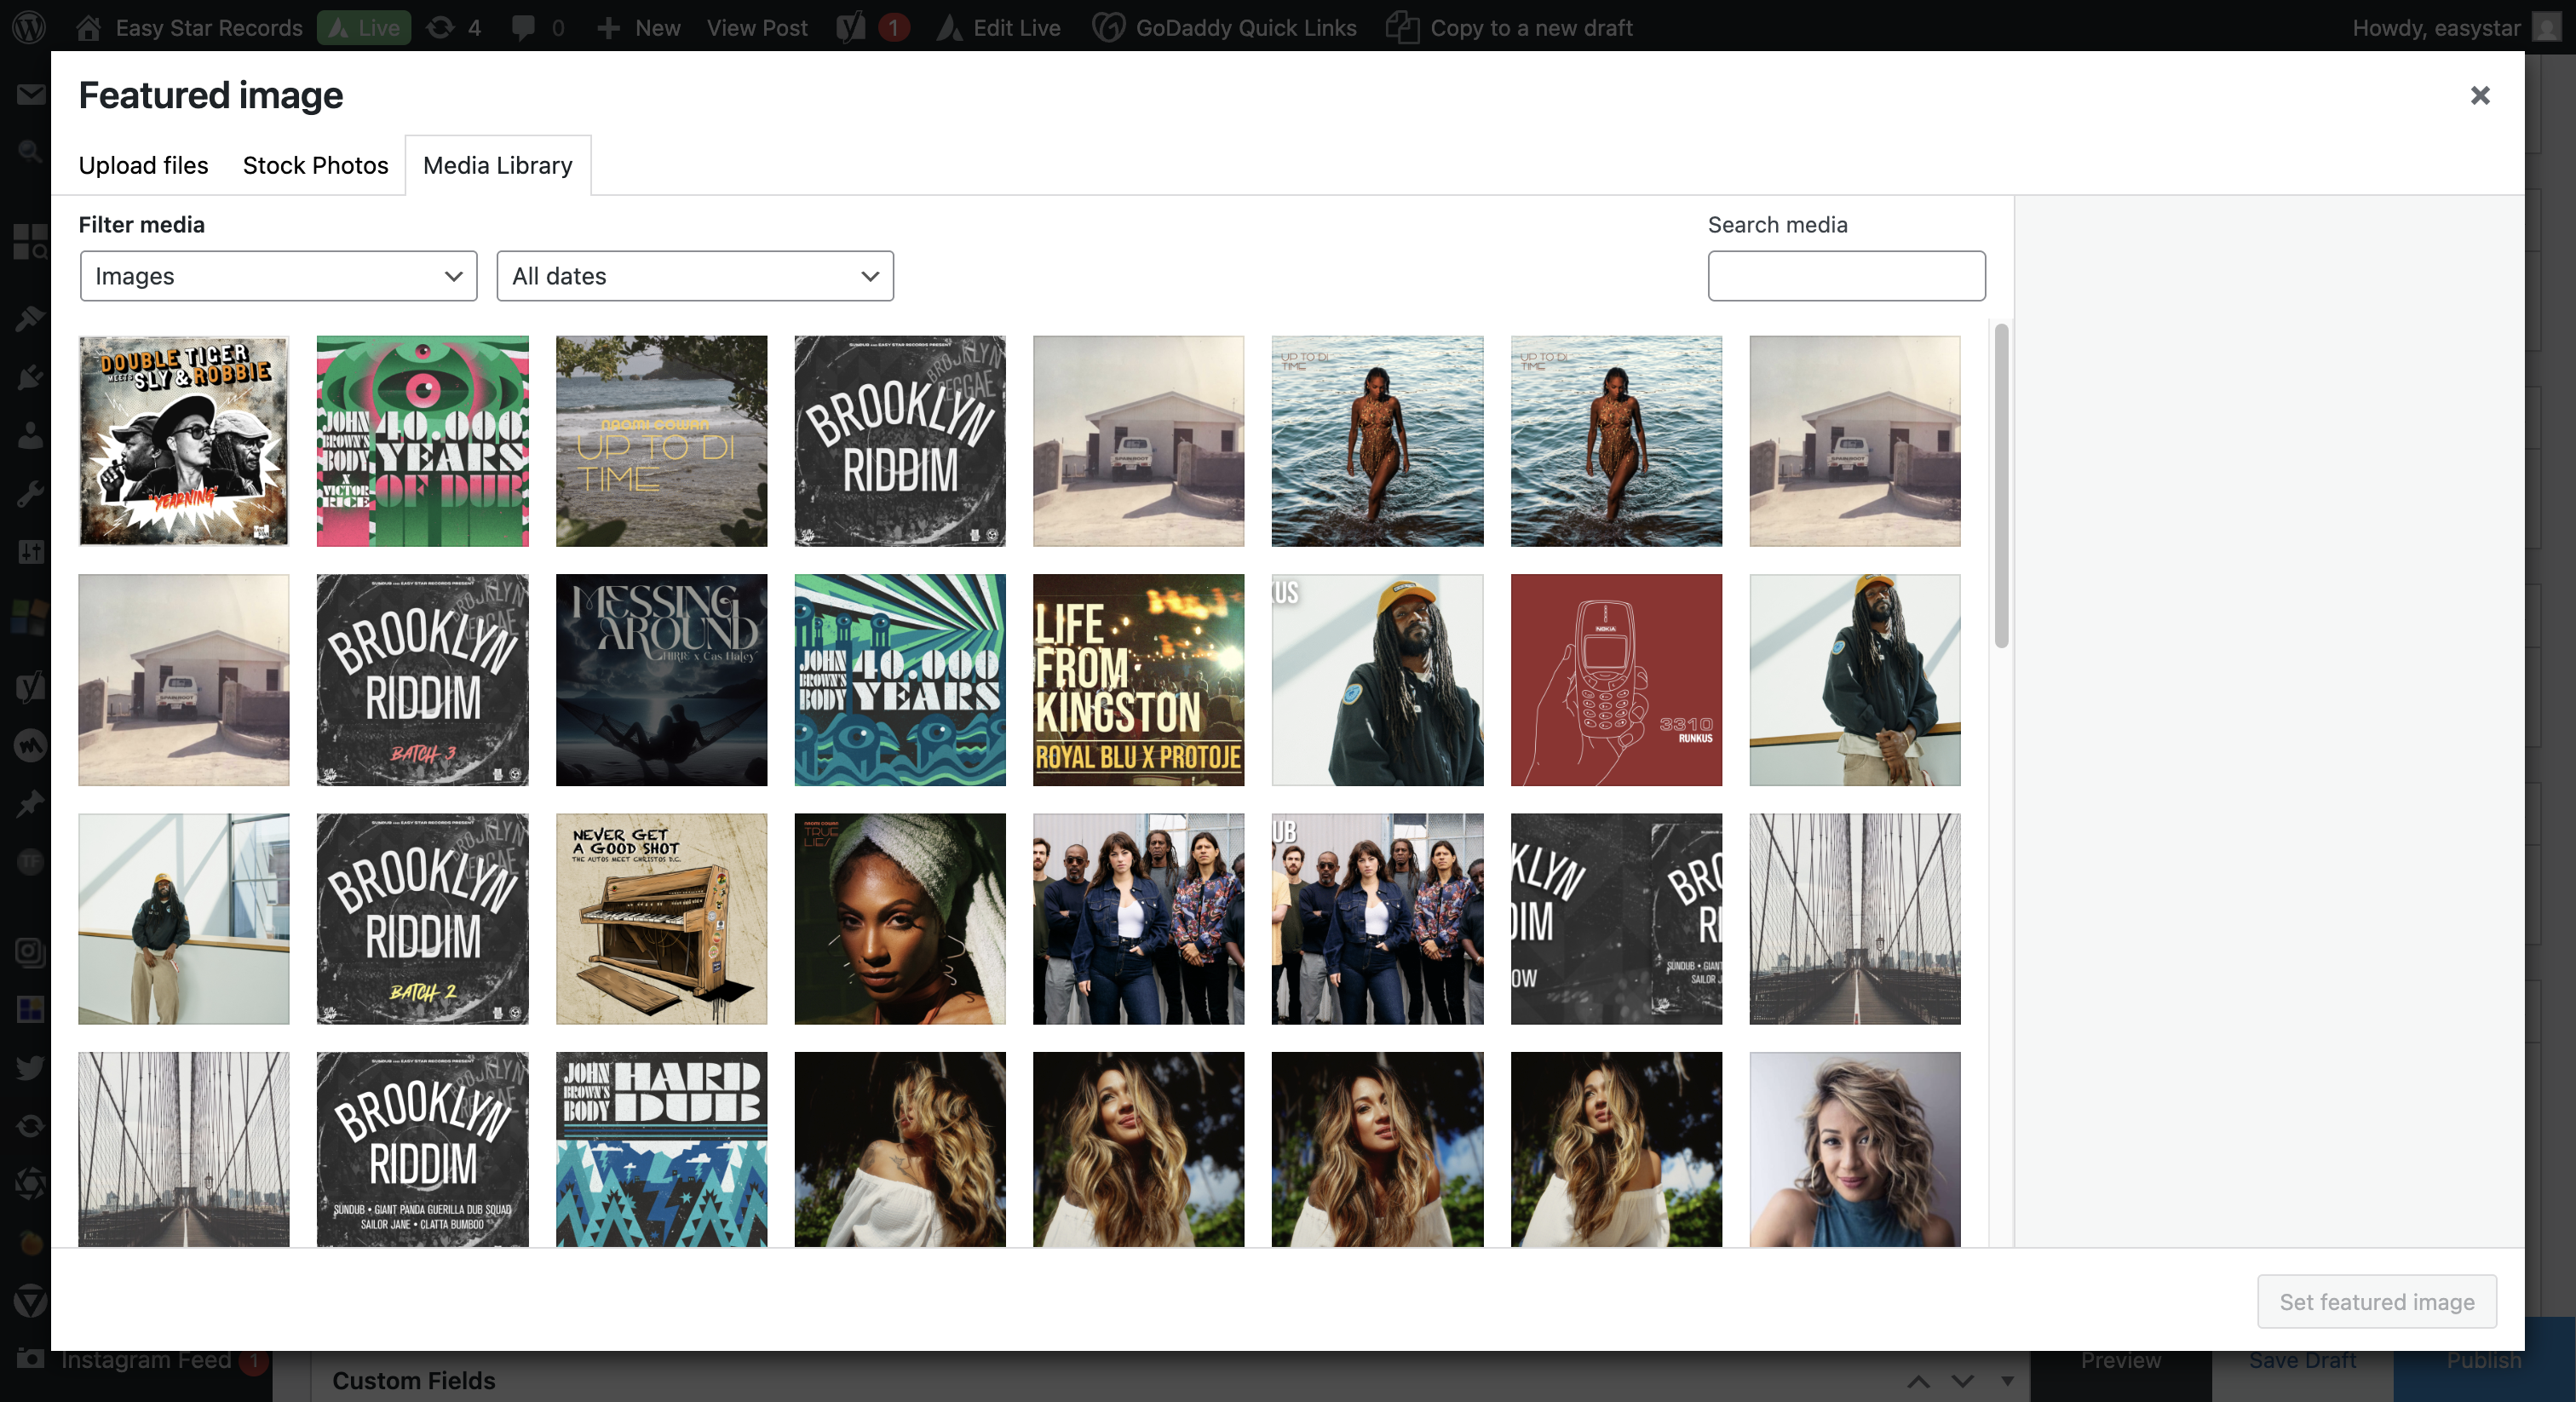Viewport: 2576px width, 1402px height.
Task: Click the Yoast SEO icon in admin bar
Action: click(851, 27)
